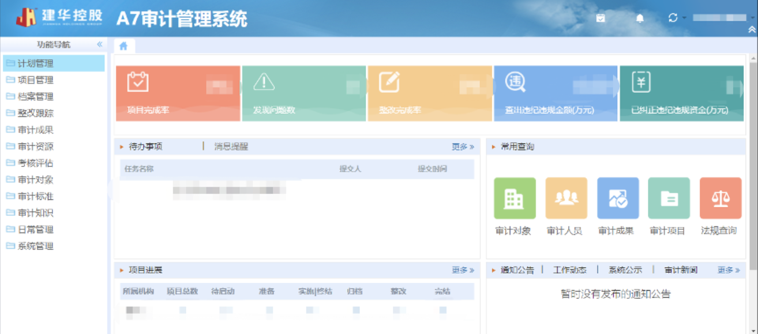Viewport: 758px width, 334px height.
Task: Open the 审计项目 folder icon
Action: (x=669, y=199)
